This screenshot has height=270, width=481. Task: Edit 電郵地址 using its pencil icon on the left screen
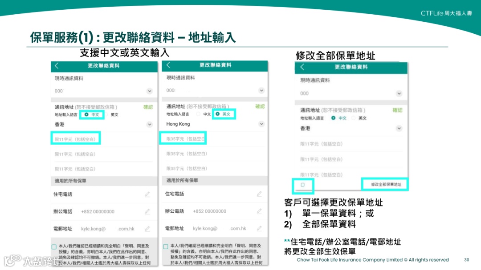click(x=147, y=229)
